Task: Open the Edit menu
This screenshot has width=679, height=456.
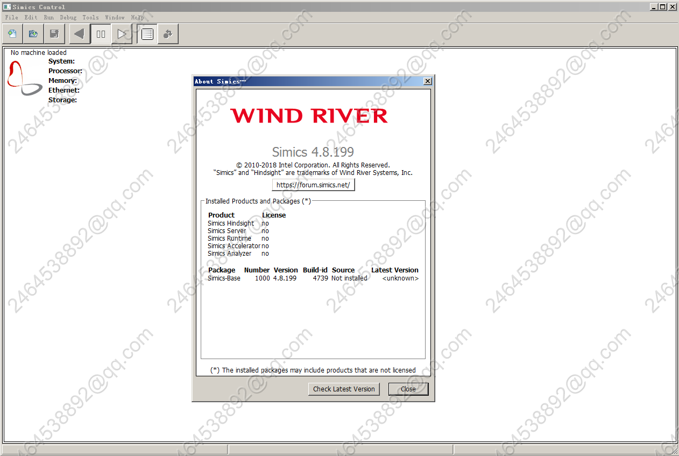Action: [x=31, y=17]
